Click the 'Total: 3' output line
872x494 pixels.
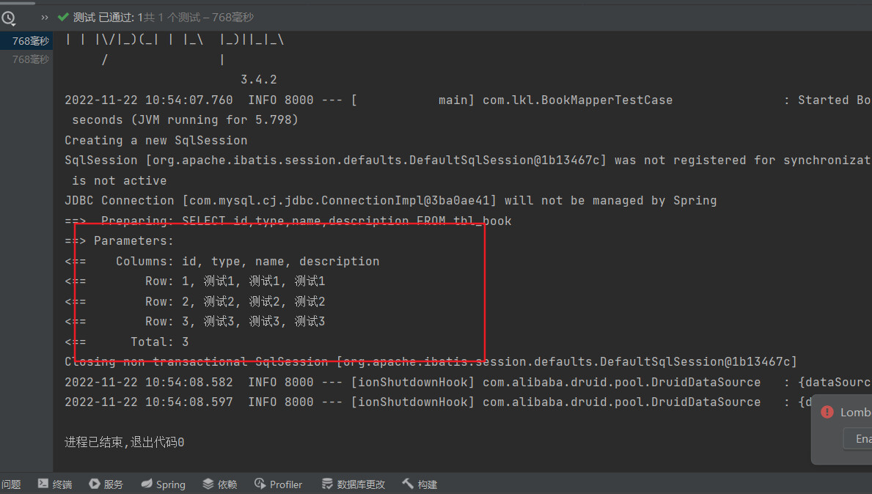click(126, 342)
